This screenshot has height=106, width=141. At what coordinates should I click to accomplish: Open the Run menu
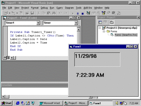(52, 8)
